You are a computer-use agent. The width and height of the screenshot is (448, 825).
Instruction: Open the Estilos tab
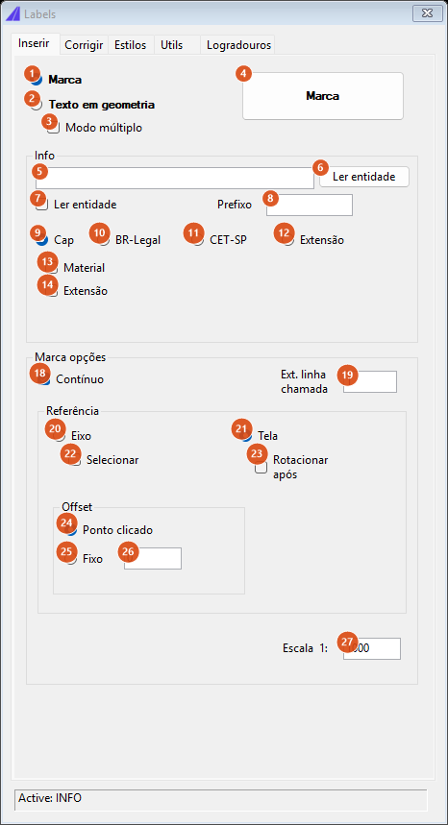(x=130, y=45)
